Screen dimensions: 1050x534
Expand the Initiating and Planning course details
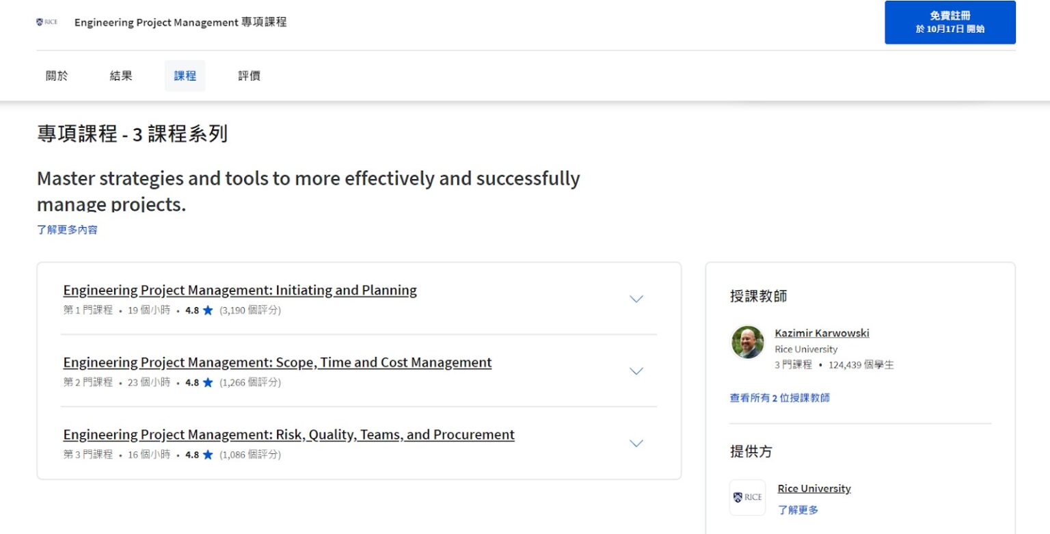tap(636, 299)
